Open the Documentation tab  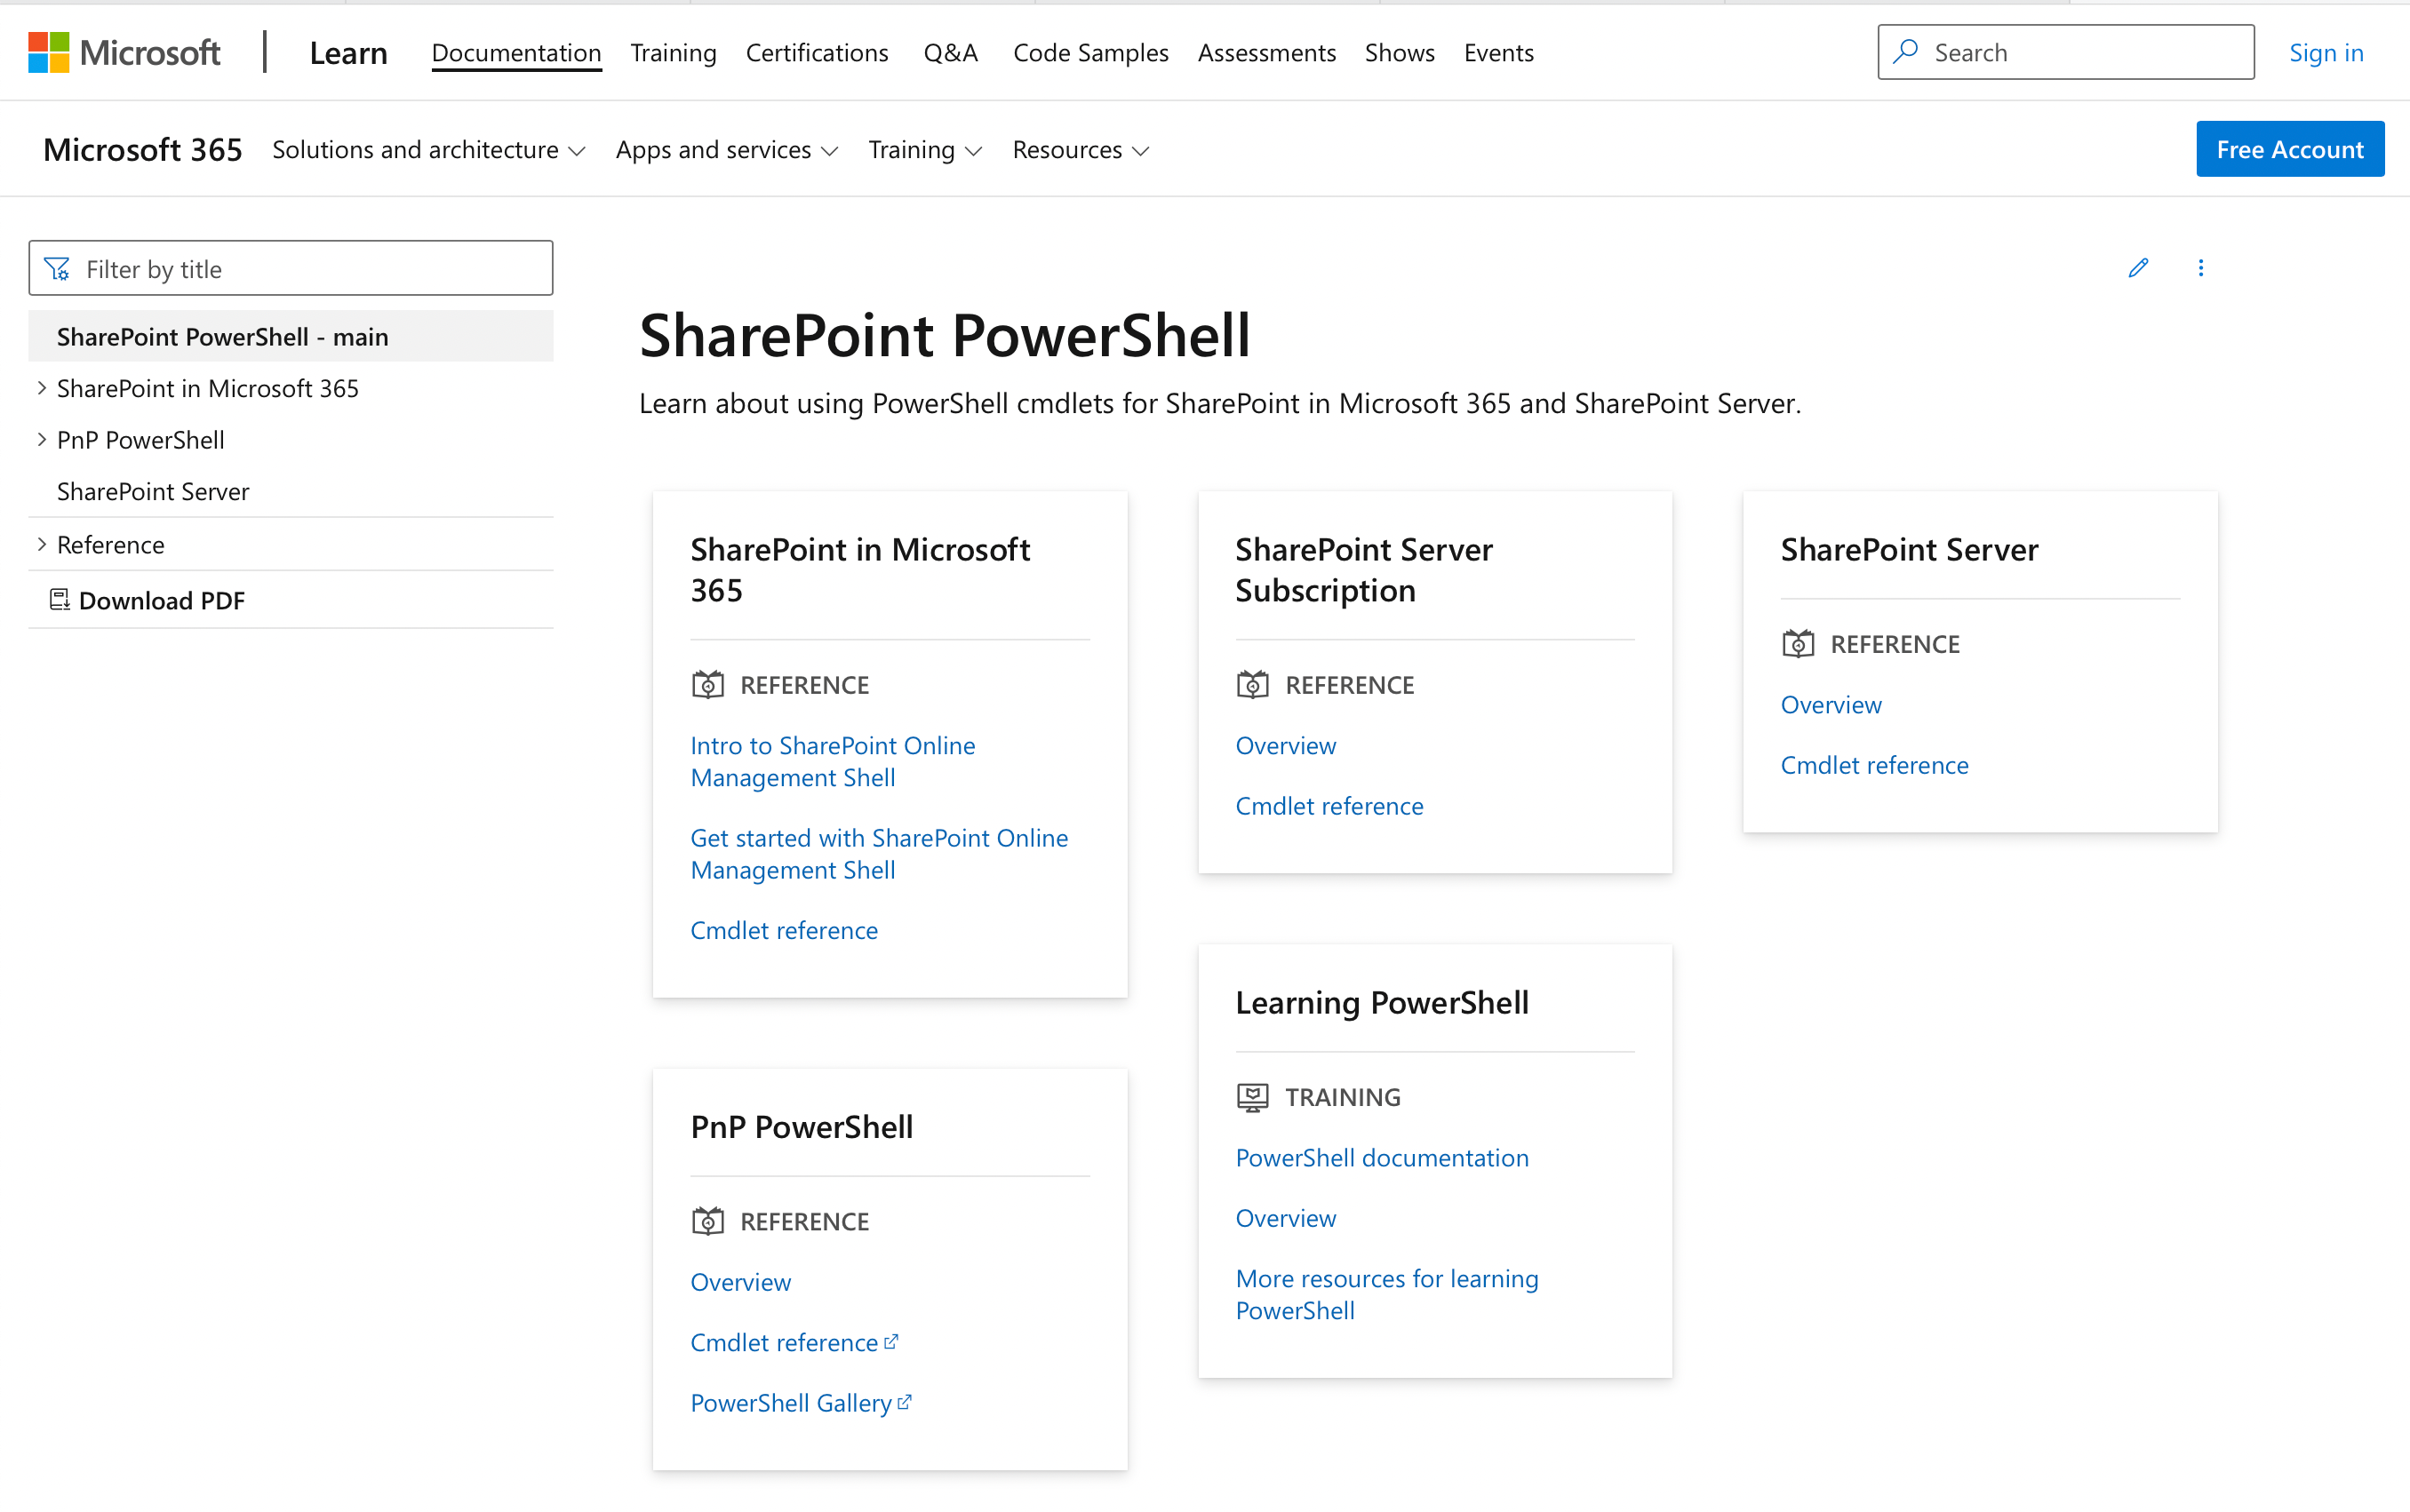pyautogui.click(x=516, y=52)
